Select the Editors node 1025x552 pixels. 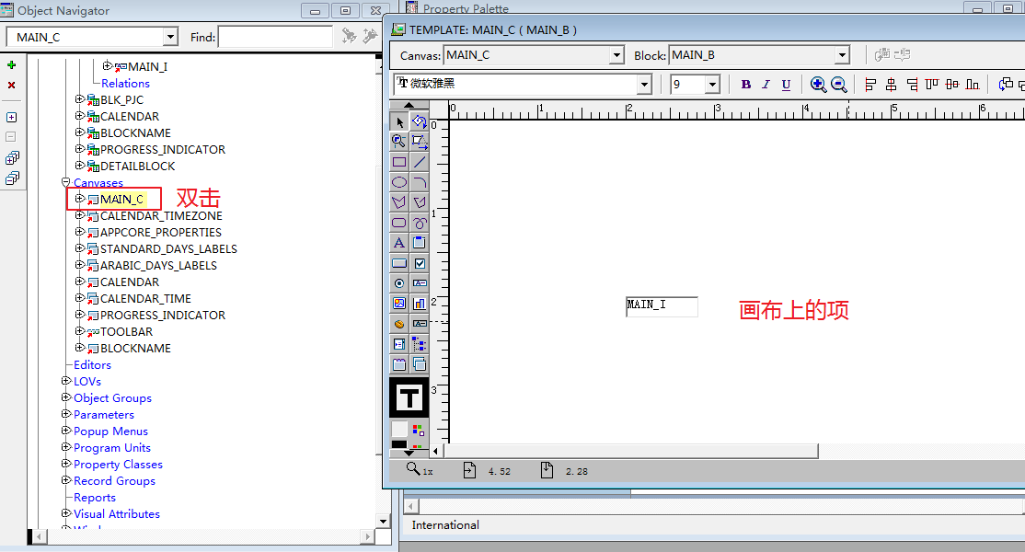point(92,365)
